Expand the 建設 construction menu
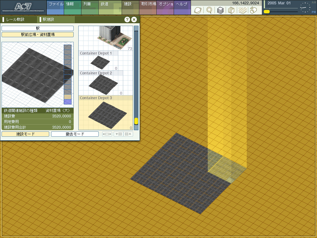The height and width of the screenshot is (238, 317). (x=128, y=4)
